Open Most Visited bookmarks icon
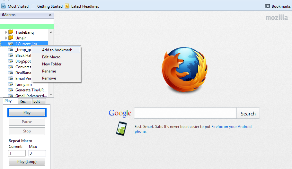Image resolution: width=292 pixels, height=169 pixels. coord(4,6)
